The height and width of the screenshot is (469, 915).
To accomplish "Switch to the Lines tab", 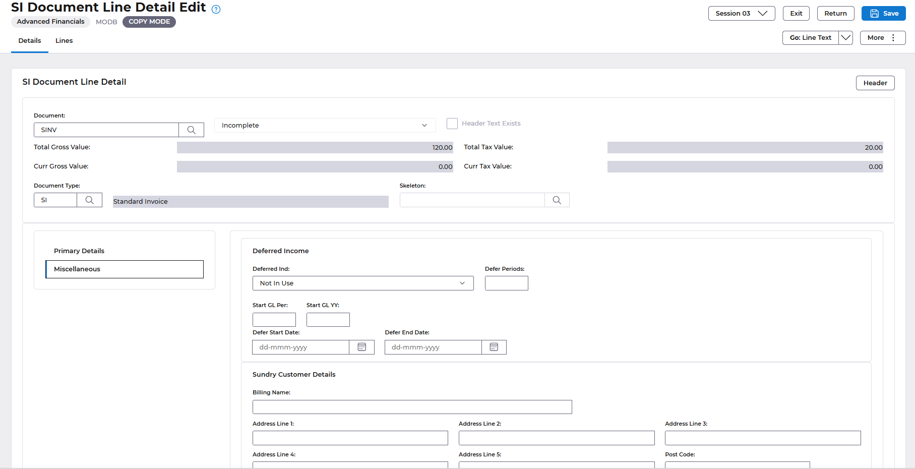I will click(64, 41).
